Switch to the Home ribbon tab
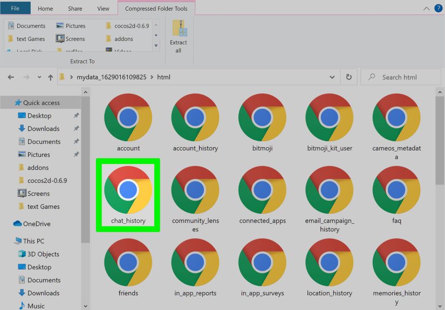The height and width of the screenshot is (310, 445). 45,9
